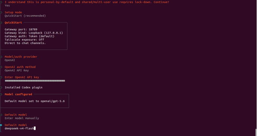Click the 'QuickStart' box title
This screenshot has width=257, height=136.
pyautogui.click(x=13, y=23)
